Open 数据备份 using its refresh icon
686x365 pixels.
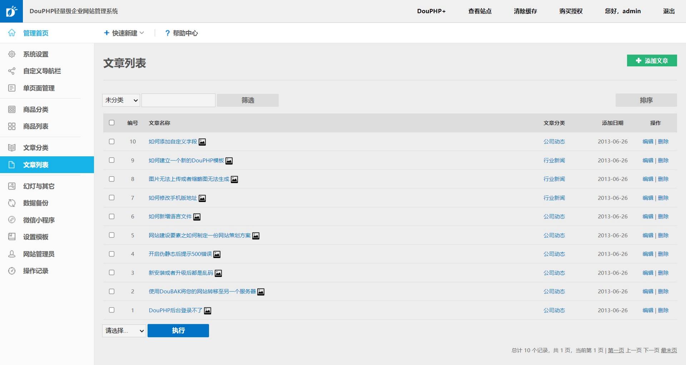pos(12,203)
